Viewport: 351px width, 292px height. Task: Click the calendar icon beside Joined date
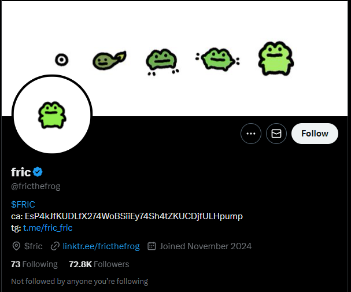point(152,246)
